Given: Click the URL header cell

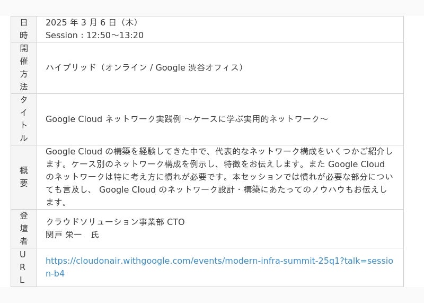Looking at the screenshot, I should click(24, 267).
